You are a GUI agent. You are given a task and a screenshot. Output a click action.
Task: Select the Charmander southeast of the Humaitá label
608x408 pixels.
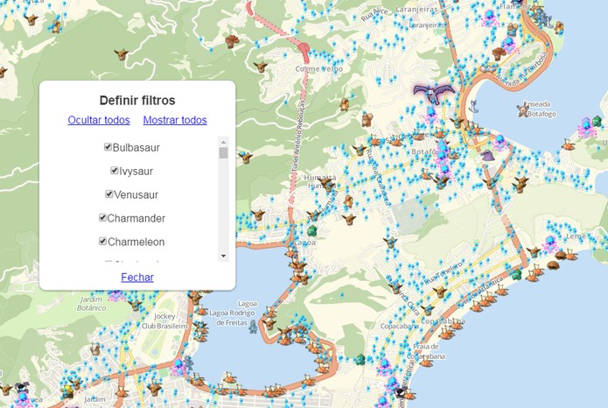coord(348,201)
